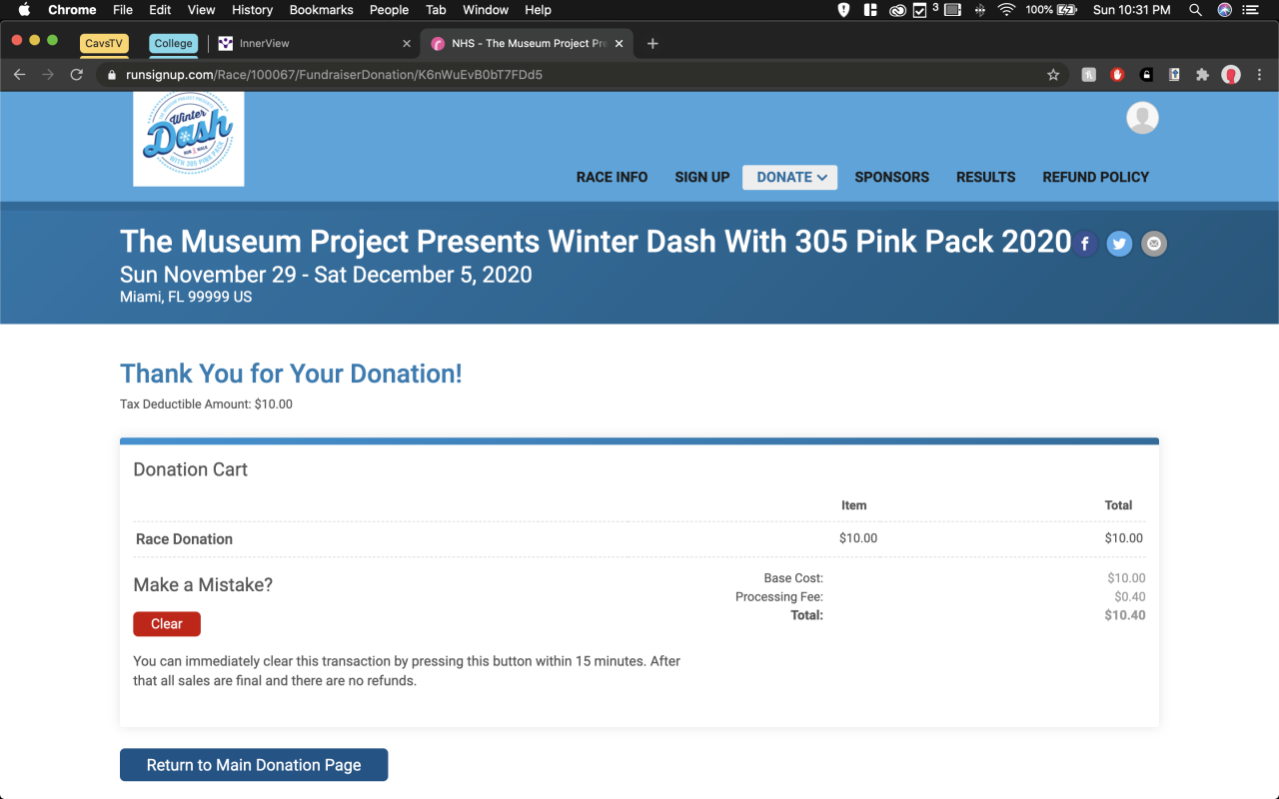Screen dimensions: 1279x799
Task: Go back to the previous page
Action: (20, 75)
